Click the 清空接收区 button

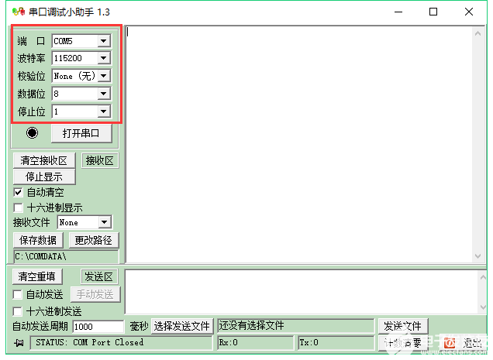pyautogui.click(x=44, y=160)
